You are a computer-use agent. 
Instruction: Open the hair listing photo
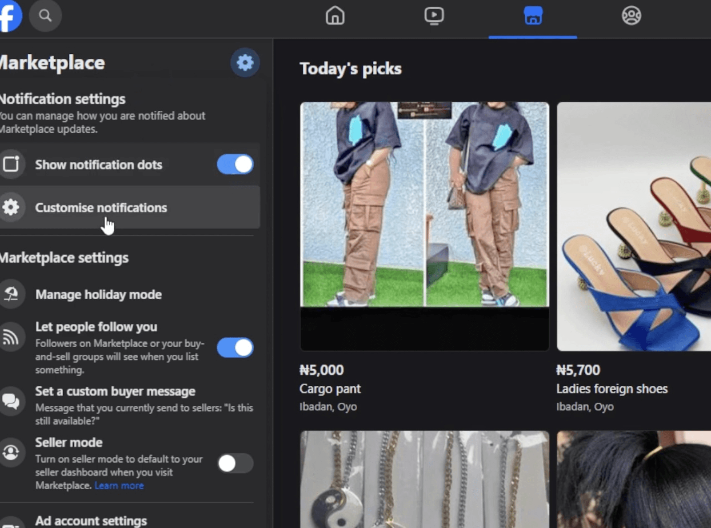click(x=634, y=479)
